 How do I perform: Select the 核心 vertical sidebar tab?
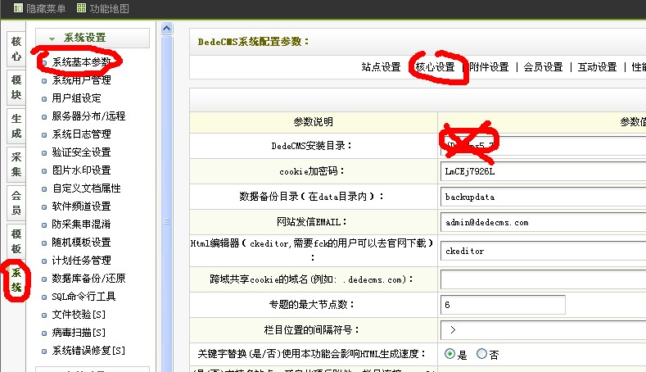[16, 48]
